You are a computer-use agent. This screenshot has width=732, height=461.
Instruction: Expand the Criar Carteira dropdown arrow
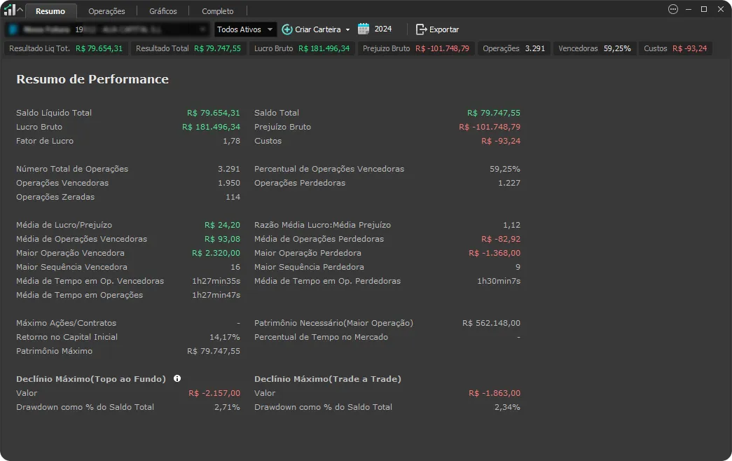pyautogui.click(x=347, y=29)
